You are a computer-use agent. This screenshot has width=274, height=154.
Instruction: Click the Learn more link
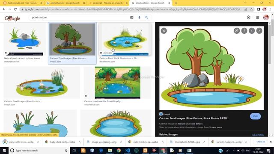point(216,127)
